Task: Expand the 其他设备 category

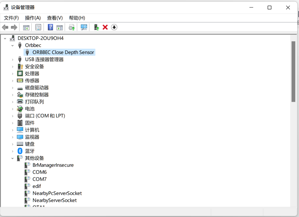Action: coord(12,158)
